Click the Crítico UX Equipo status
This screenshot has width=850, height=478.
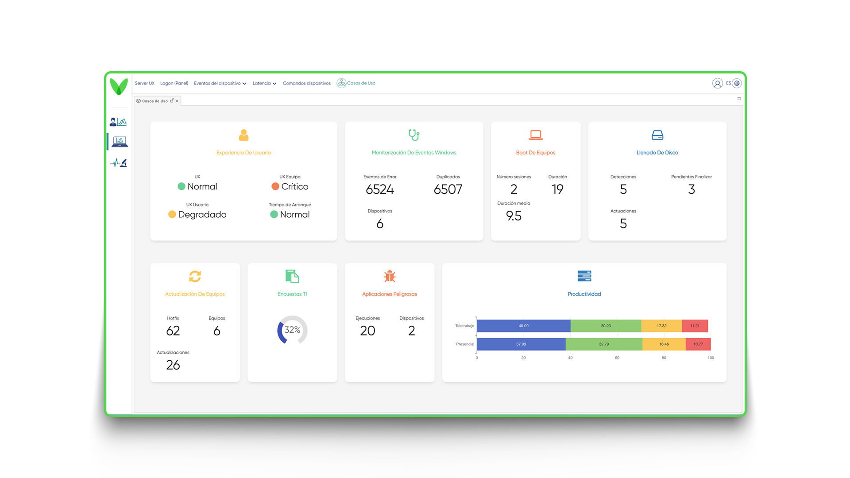[x=290, y=186]
